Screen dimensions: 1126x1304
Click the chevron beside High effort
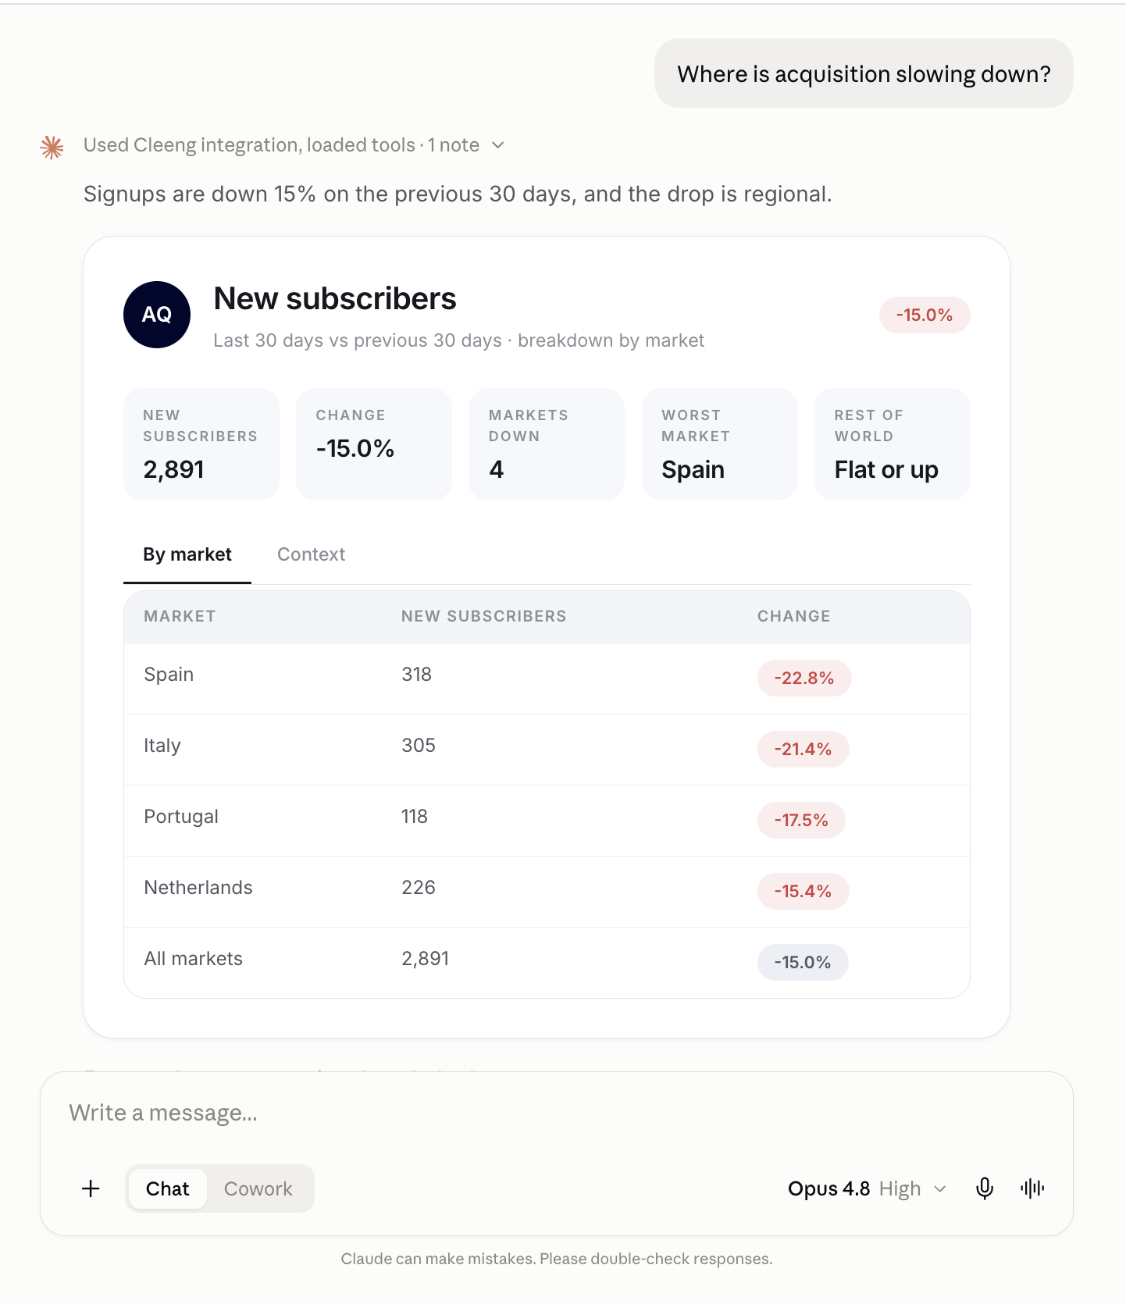[940, 1188]
